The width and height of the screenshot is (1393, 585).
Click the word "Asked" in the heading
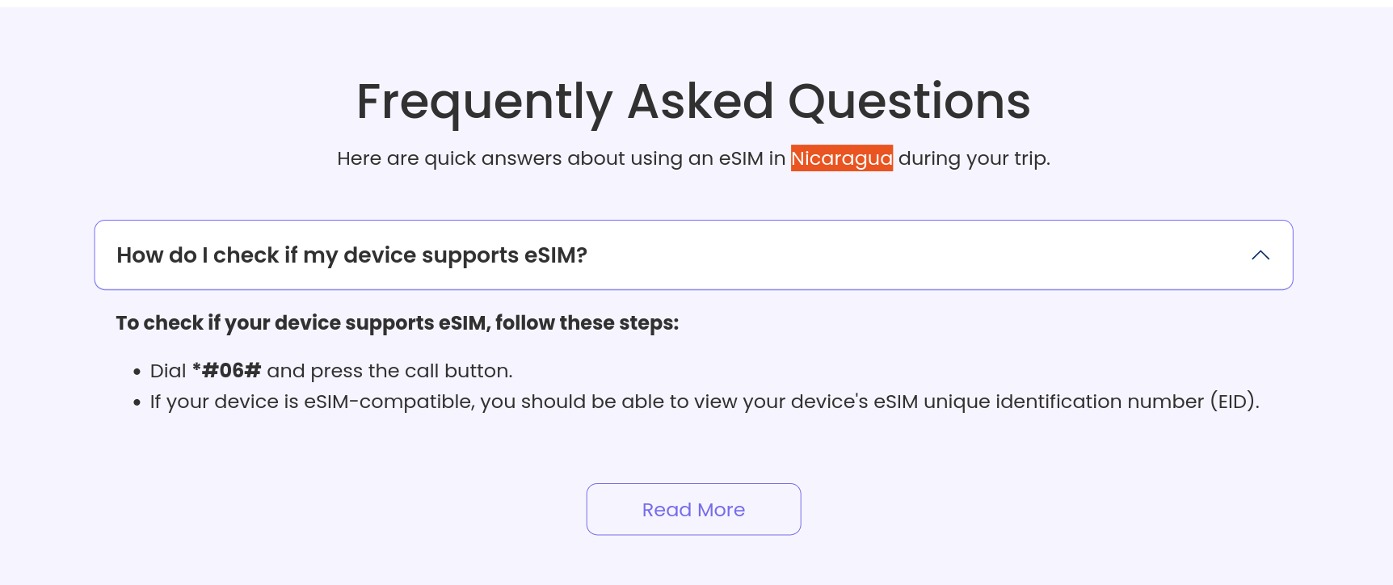pyautogui.click(x=700, y=102)
